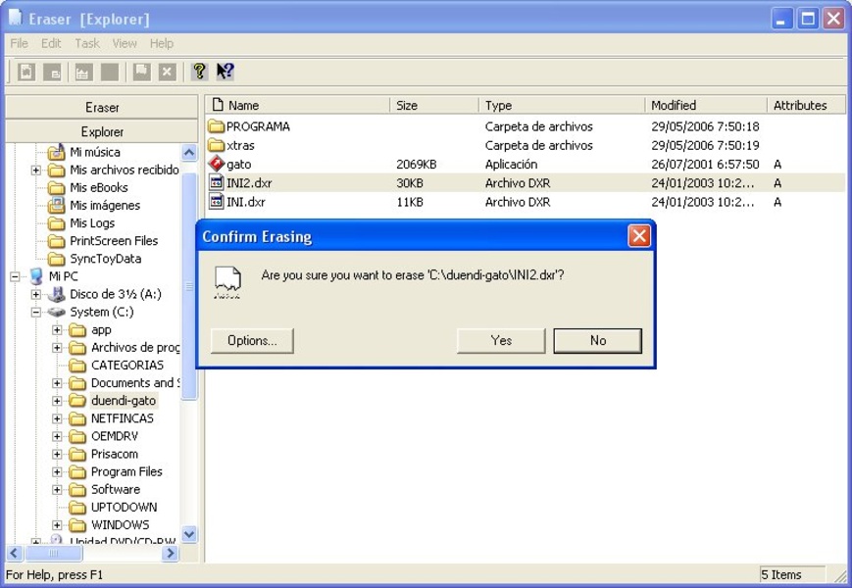Click the Mi PC computer icon
The height and width of the screenshot is (588, 852).
(36, 276)
